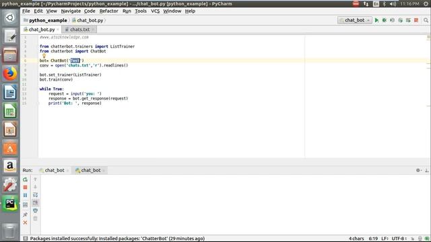
Task: Jump down the stack trace arrow
Action: pyautogui.click(x=35, y=187)
